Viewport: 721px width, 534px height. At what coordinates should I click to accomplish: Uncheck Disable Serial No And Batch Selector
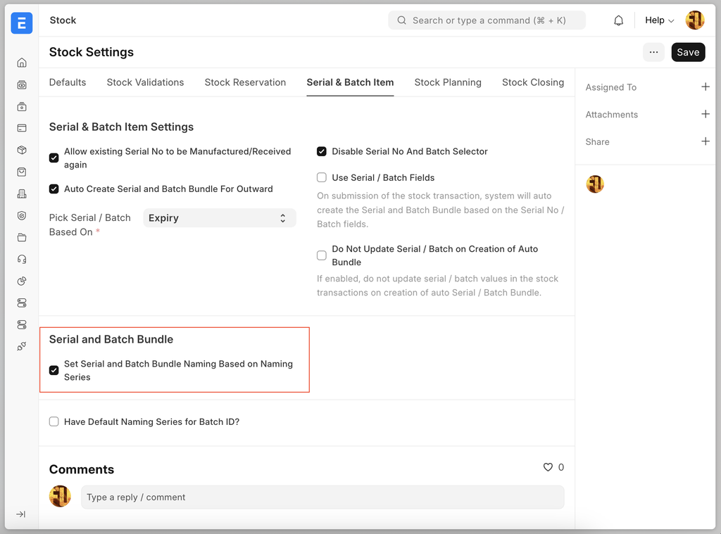(322, 151)
